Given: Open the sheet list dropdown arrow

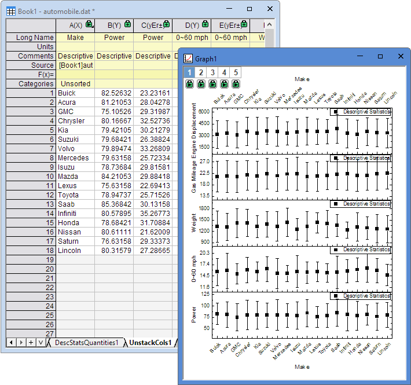Looking at the screenshot, I should pos(41,342).
